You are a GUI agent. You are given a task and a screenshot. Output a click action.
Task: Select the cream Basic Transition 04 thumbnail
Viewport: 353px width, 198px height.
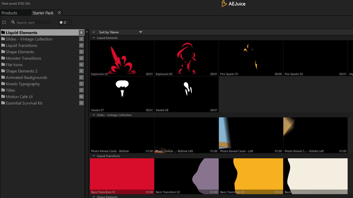pos(315,176)
